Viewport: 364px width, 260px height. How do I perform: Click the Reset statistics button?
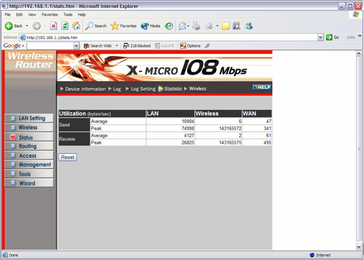tap(68, 157)
